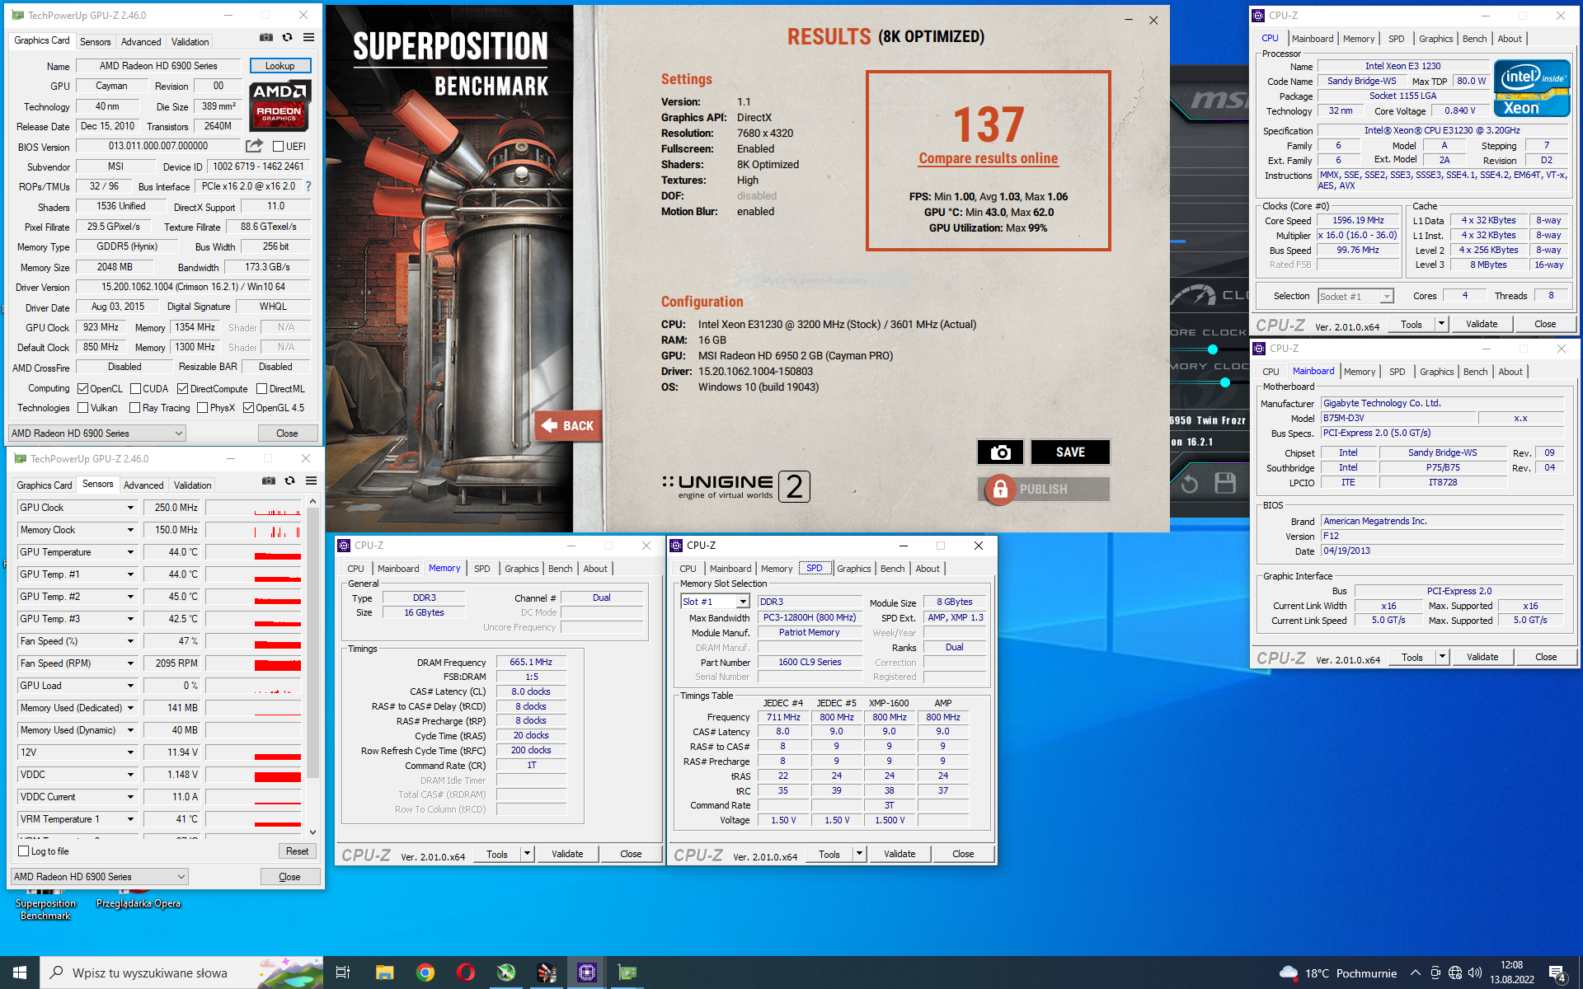Adjust the Afterburner core clock slider

point(1212,349)
